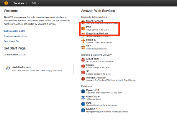177x127 pixels.
Task: Click the 'Managed Relational Database Service' description
Action: pos(102,105)
